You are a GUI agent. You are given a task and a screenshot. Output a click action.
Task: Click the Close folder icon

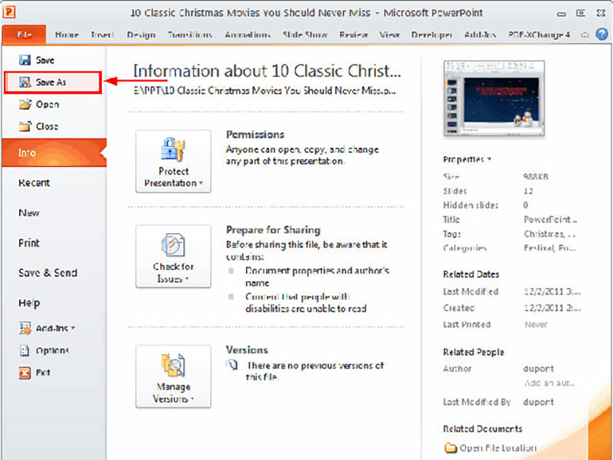(25, 126)
